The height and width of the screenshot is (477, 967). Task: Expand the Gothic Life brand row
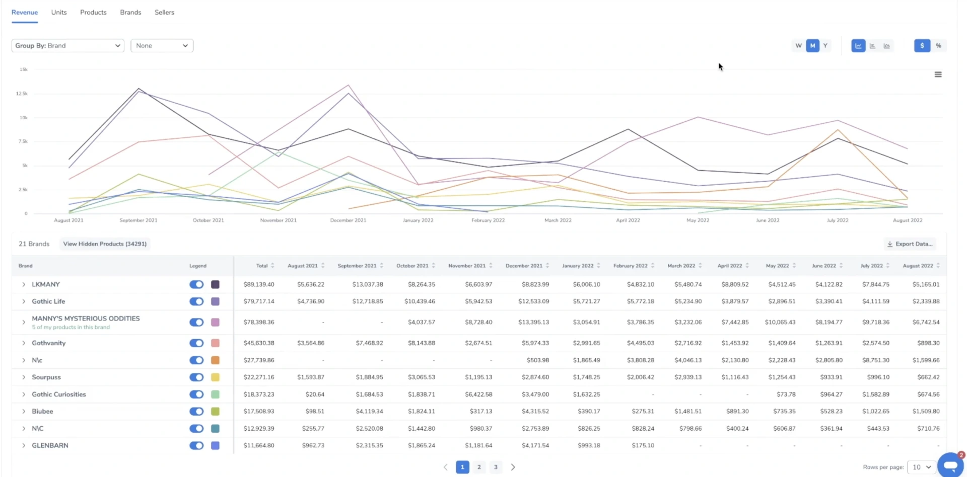[23, 301]
